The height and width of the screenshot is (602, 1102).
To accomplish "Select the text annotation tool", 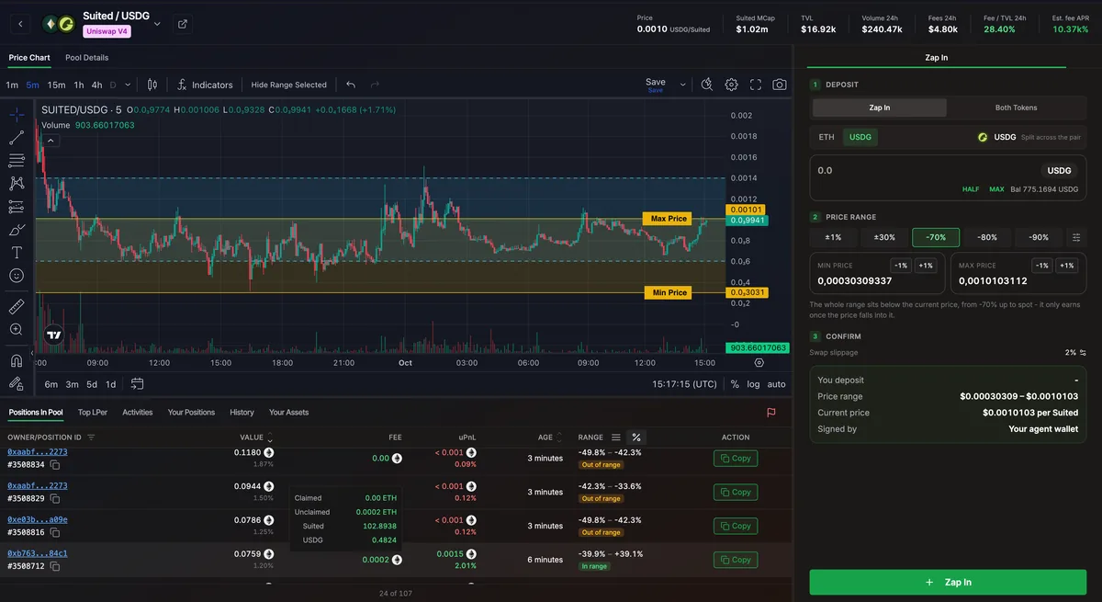I will (x=17, y=252).
